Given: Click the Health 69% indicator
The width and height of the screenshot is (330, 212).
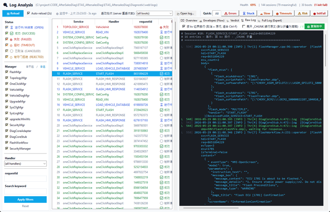Looking at the screenshot, I should [248, 5].
